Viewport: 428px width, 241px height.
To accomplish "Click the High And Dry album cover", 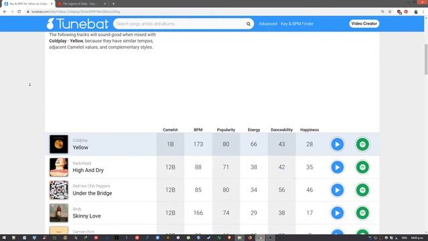I will [59, 167].
